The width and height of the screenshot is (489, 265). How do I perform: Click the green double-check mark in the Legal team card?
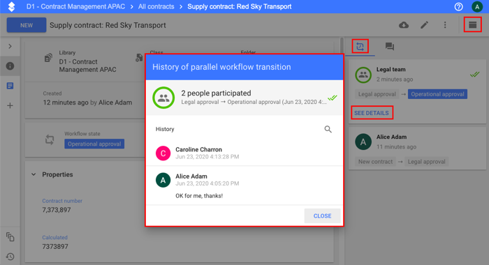coord(474,75)
